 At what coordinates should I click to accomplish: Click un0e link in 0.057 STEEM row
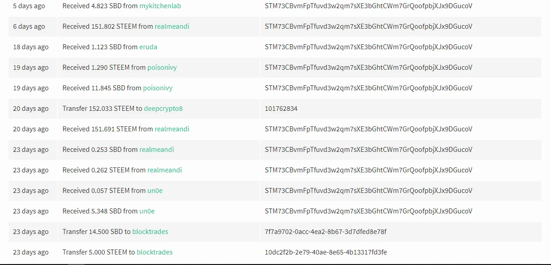(x=155, y=191)
